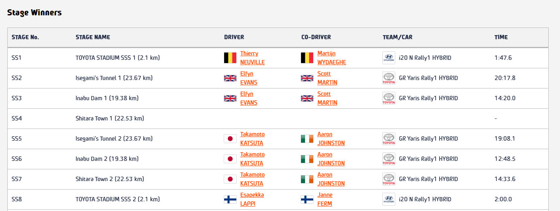Click the Japanese flag in SS5 row
This screenshot has width=560, height=211.
[230, 139]
